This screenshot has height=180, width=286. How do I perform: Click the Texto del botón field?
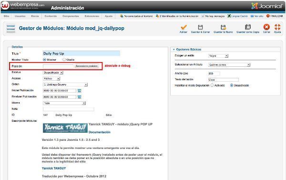tap(224, 80)
